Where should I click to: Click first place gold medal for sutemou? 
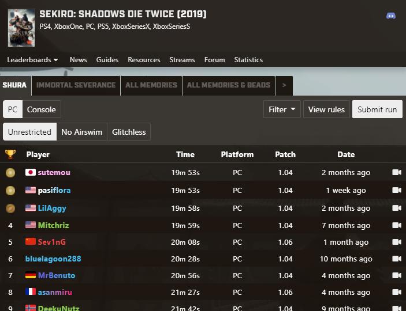(10, 173)
